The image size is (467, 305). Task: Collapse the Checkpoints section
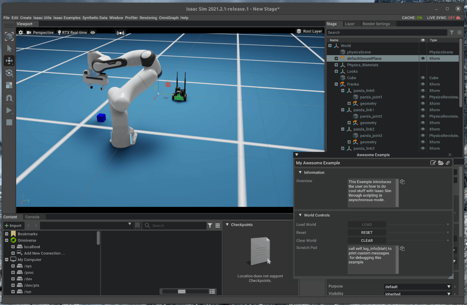[x=227, y=224]
